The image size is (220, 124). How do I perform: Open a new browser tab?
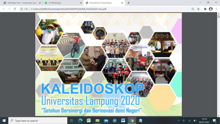[128, 3]
